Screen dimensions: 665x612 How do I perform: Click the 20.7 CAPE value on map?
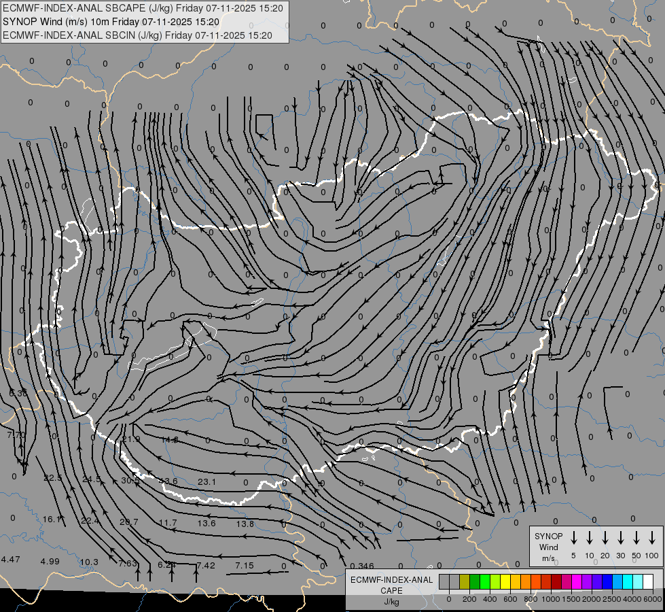[x=129, y=522]
